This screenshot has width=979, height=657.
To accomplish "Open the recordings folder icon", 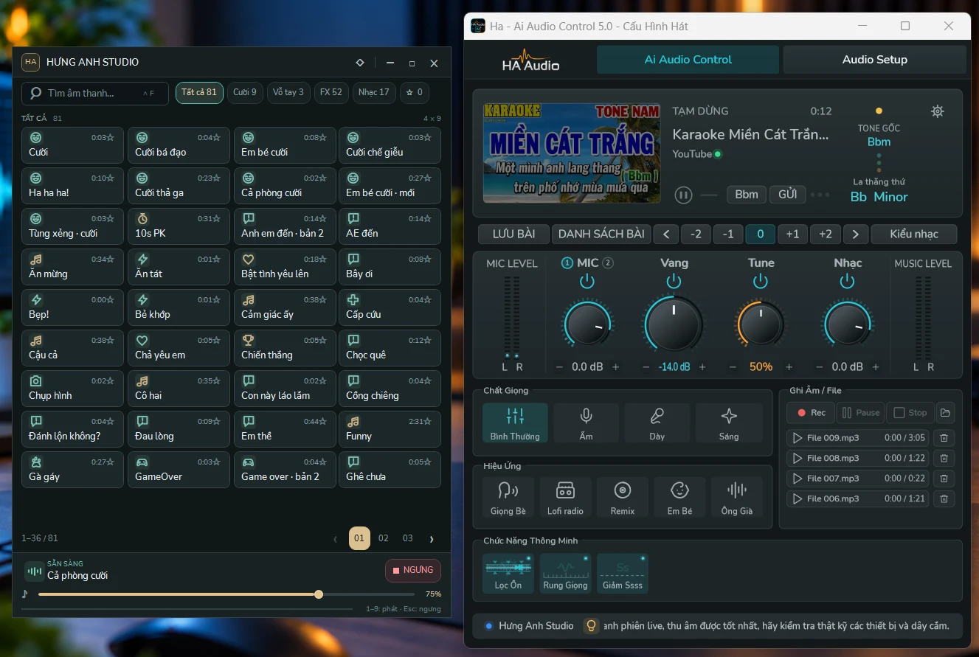I will click(x=945, y=413).
